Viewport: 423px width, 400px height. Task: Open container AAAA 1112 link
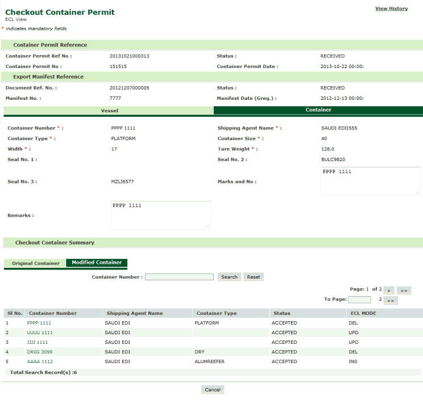[40, 361]
